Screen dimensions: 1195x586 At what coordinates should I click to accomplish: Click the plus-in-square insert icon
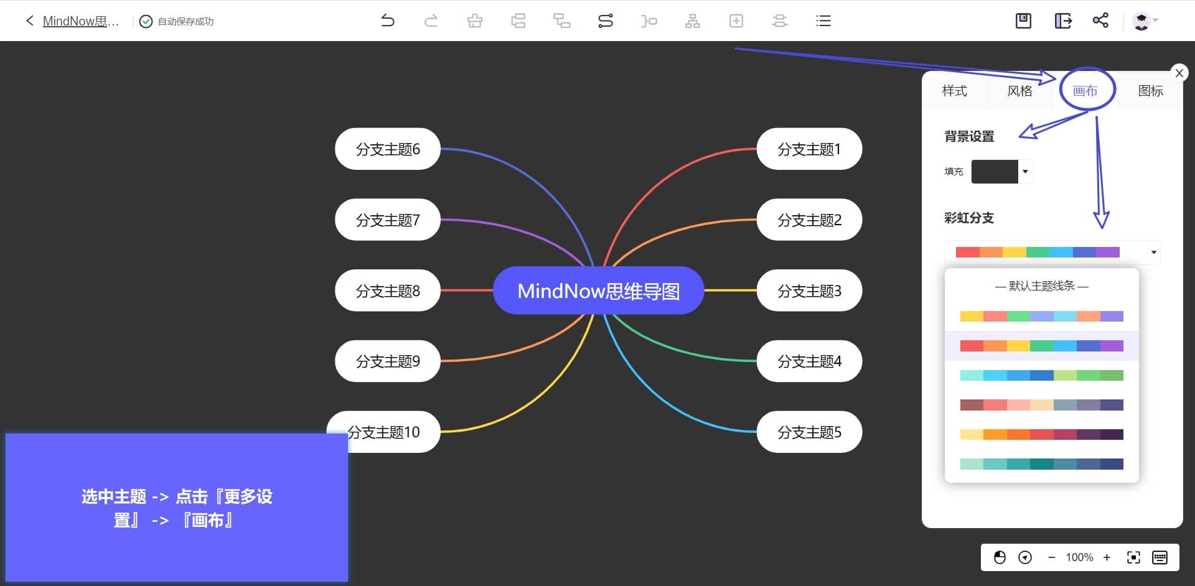[736, 21]
